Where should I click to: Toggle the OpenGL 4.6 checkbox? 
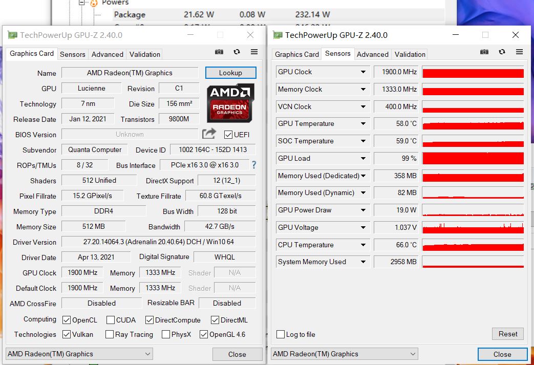[204, 334]
